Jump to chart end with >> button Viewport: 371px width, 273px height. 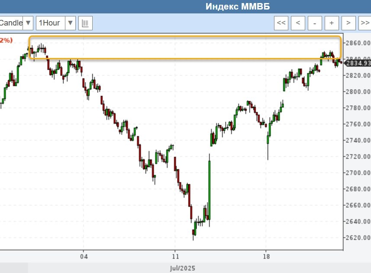pyautogui.click(x=365, y=23)
